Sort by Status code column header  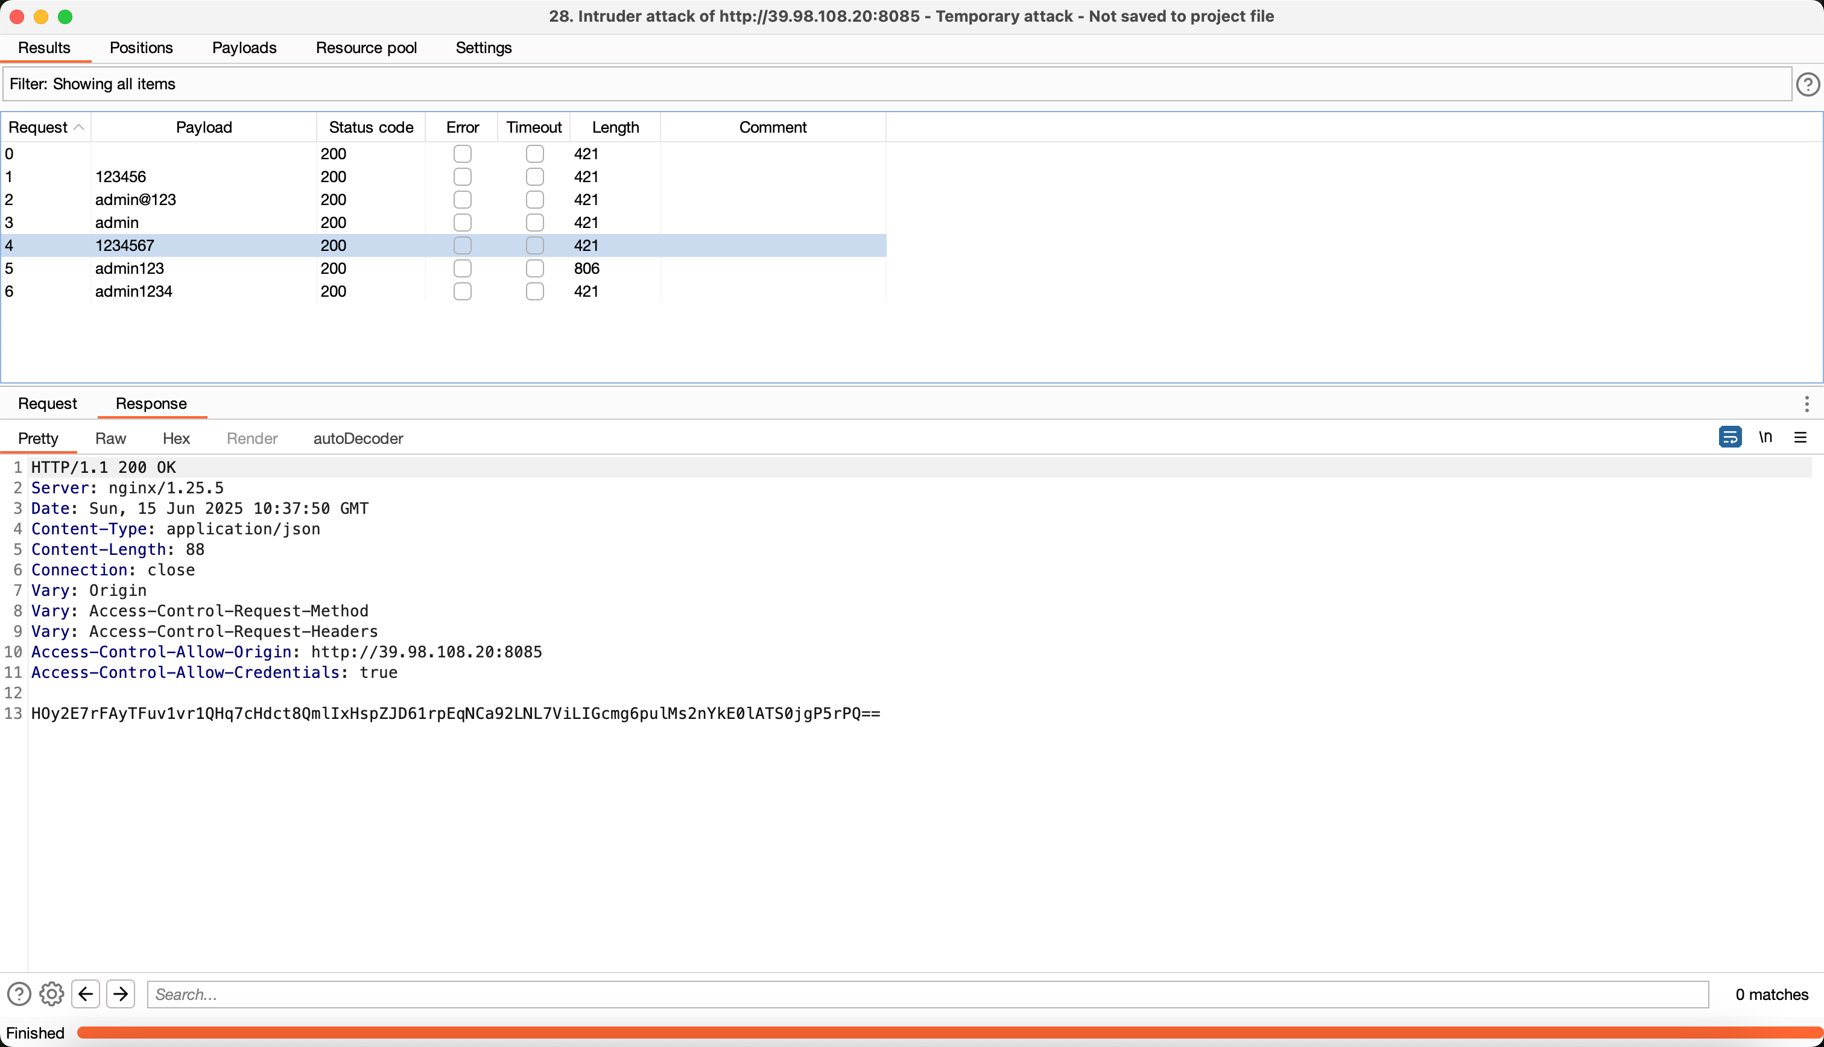click(371, 127)
